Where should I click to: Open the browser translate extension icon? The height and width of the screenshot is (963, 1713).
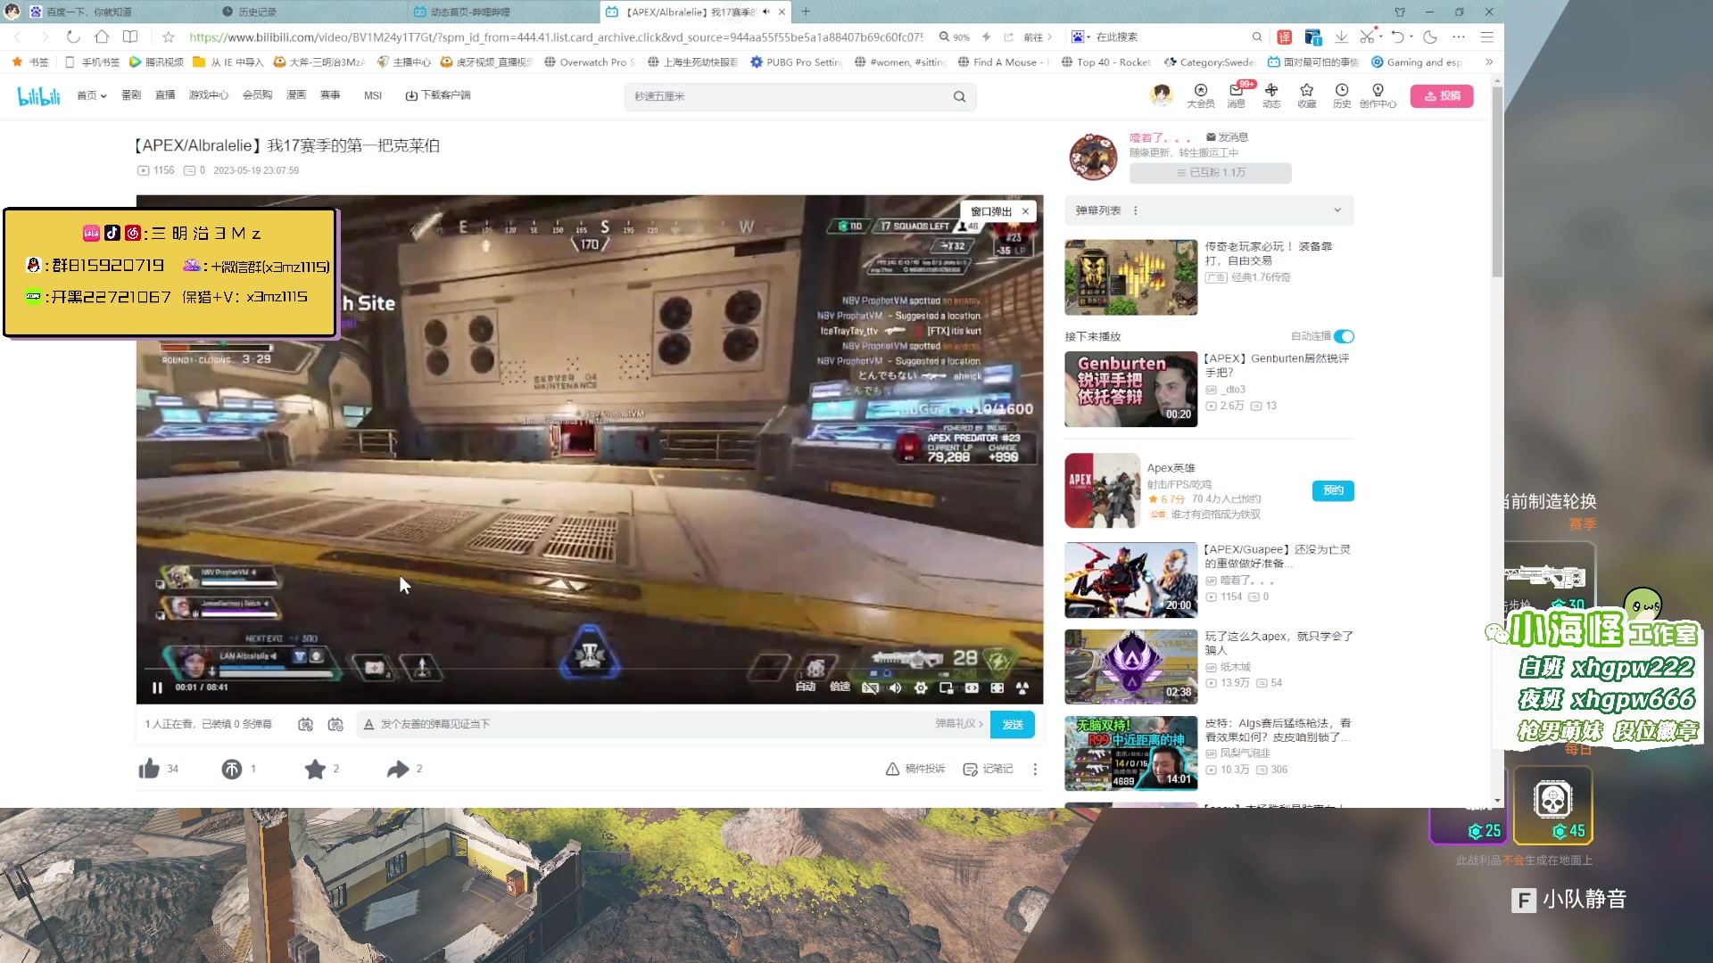pos(1284,37)
